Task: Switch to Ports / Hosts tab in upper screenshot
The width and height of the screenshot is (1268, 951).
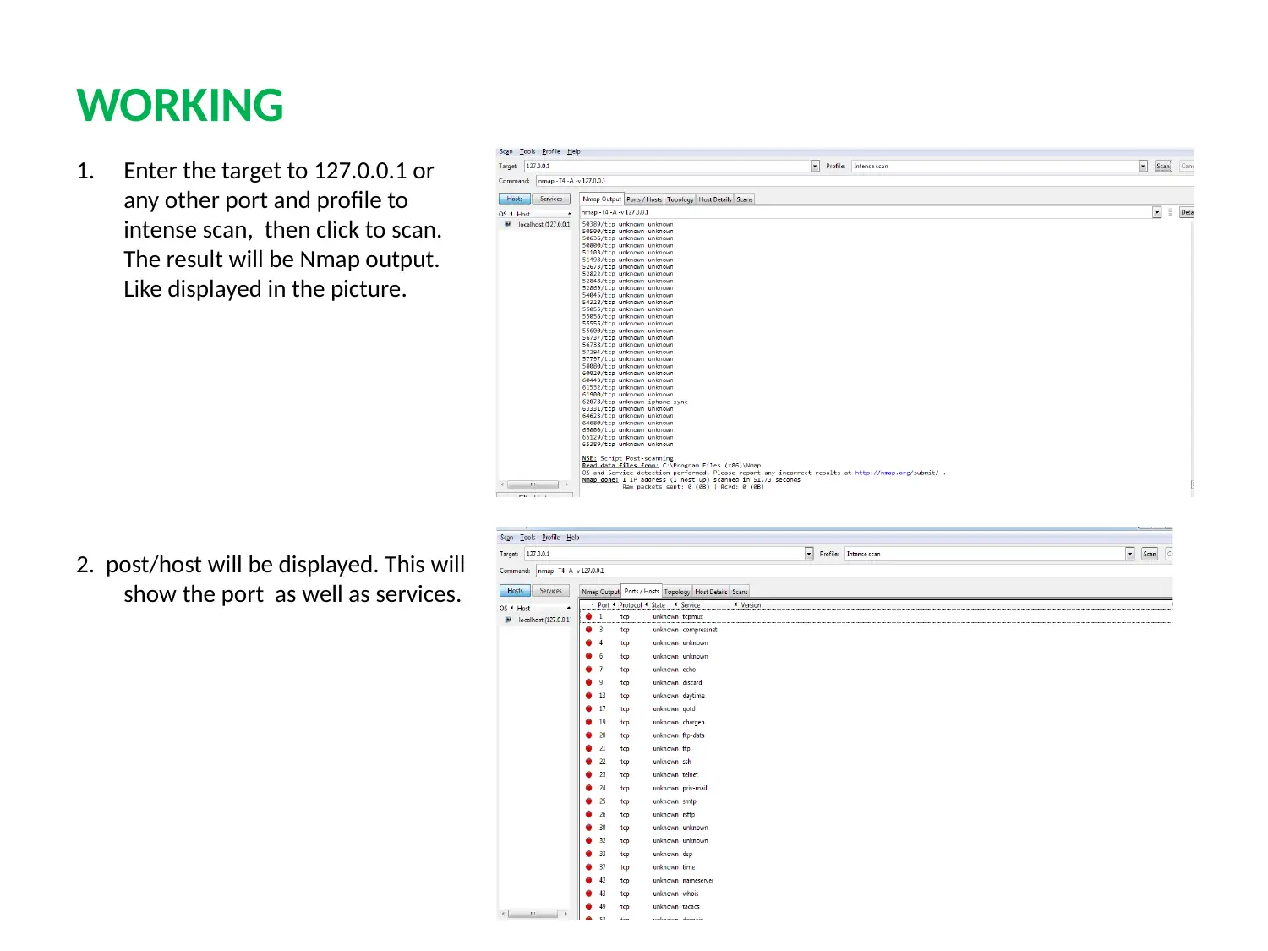Action: [644, 199]
